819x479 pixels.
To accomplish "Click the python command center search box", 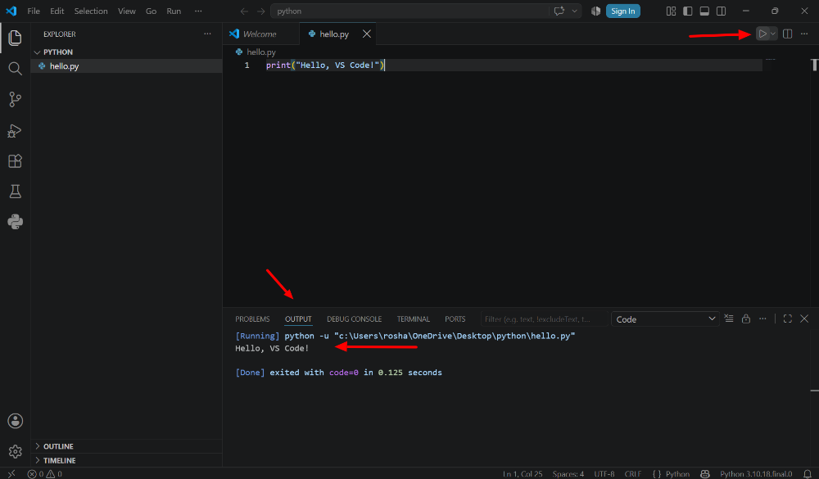I will point(409,11).
